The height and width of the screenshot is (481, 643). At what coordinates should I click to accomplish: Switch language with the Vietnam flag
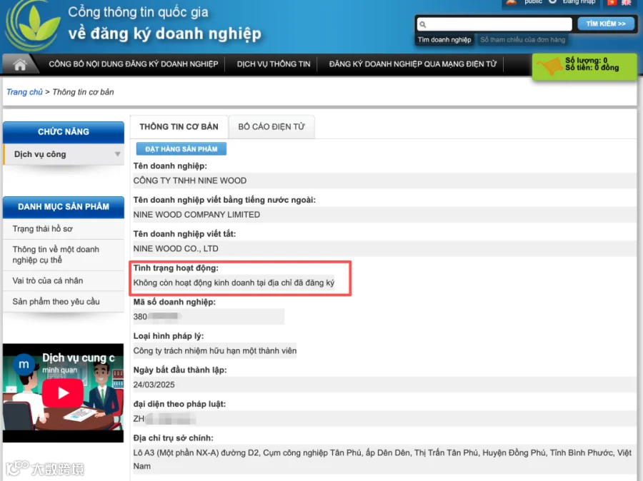tap(612, 2)
